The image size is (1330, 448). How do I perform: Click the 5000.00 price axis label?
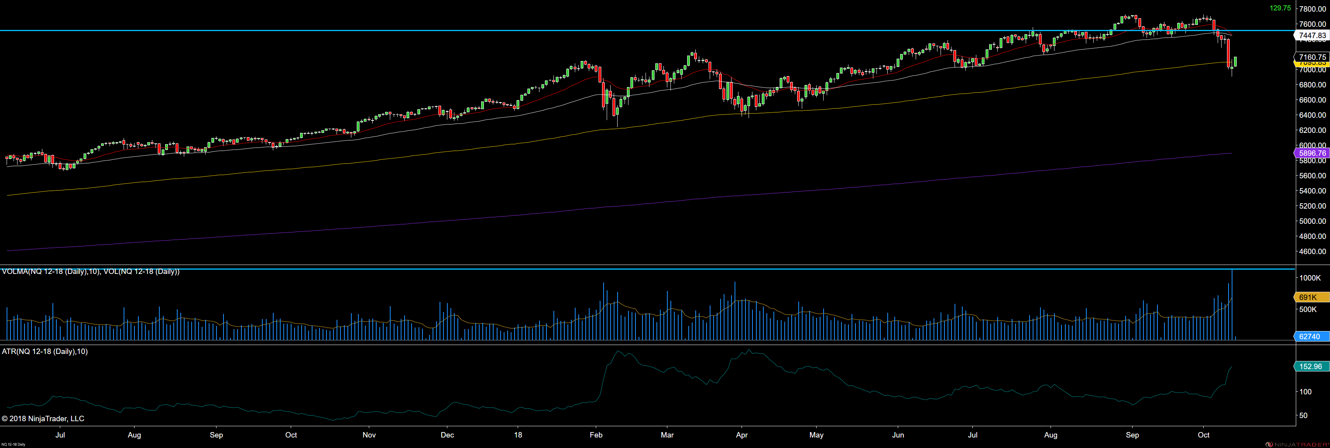[x=1313, y=221]
